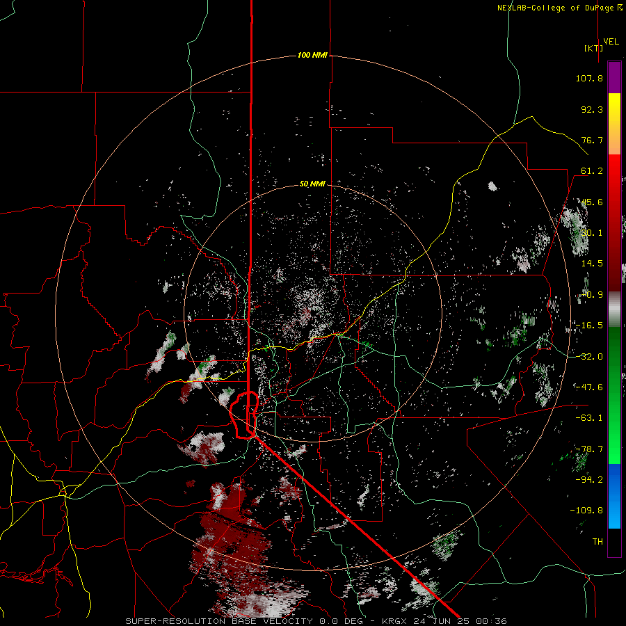Screen dimensions: 626x626
Task: Select the -63.1 legend value
Action: [589, 418]
